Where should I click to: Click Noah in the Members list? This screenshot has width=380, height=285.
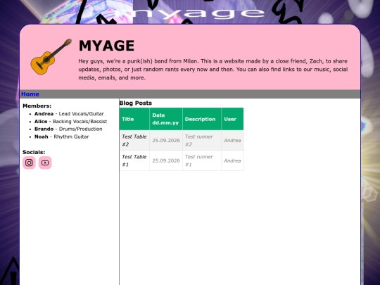coord(42,137)
